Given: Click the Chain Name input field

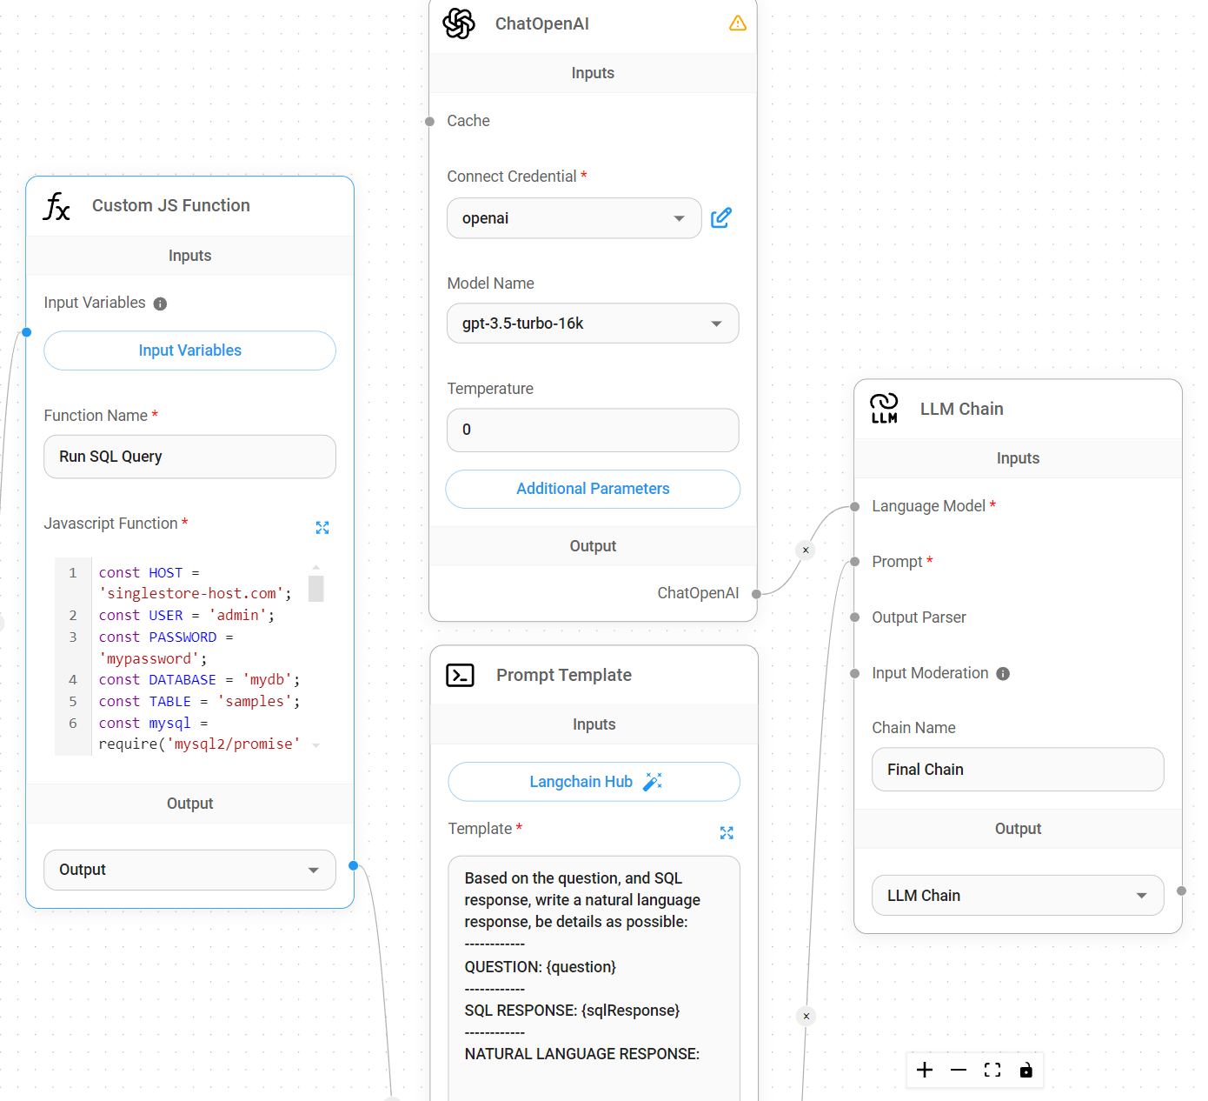Looking at the screenshot, I should [1018, 770].
